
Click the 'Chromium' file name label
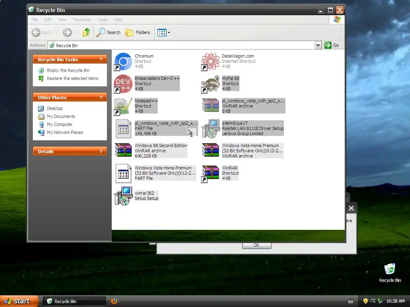click(x=144, y=56)
